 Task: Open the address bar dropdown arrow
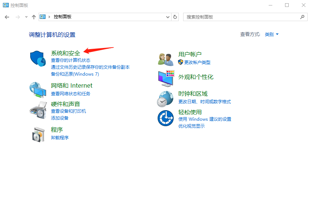click(x=167, y=17)
